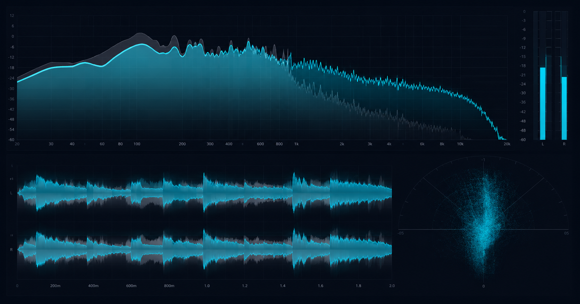Click the -9 label on the level meter scale
Image resolution: width=580 pixels, height=304 pixels.
coord(524,39)
